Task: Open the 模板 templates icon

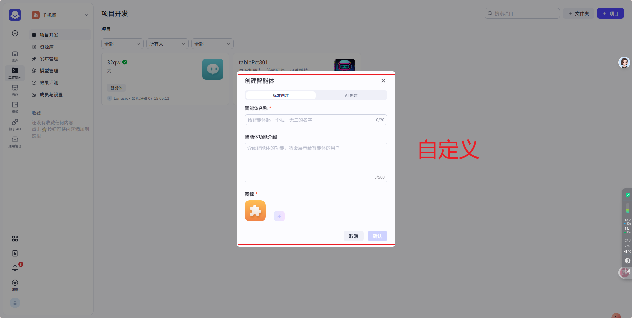Action: 15,107
